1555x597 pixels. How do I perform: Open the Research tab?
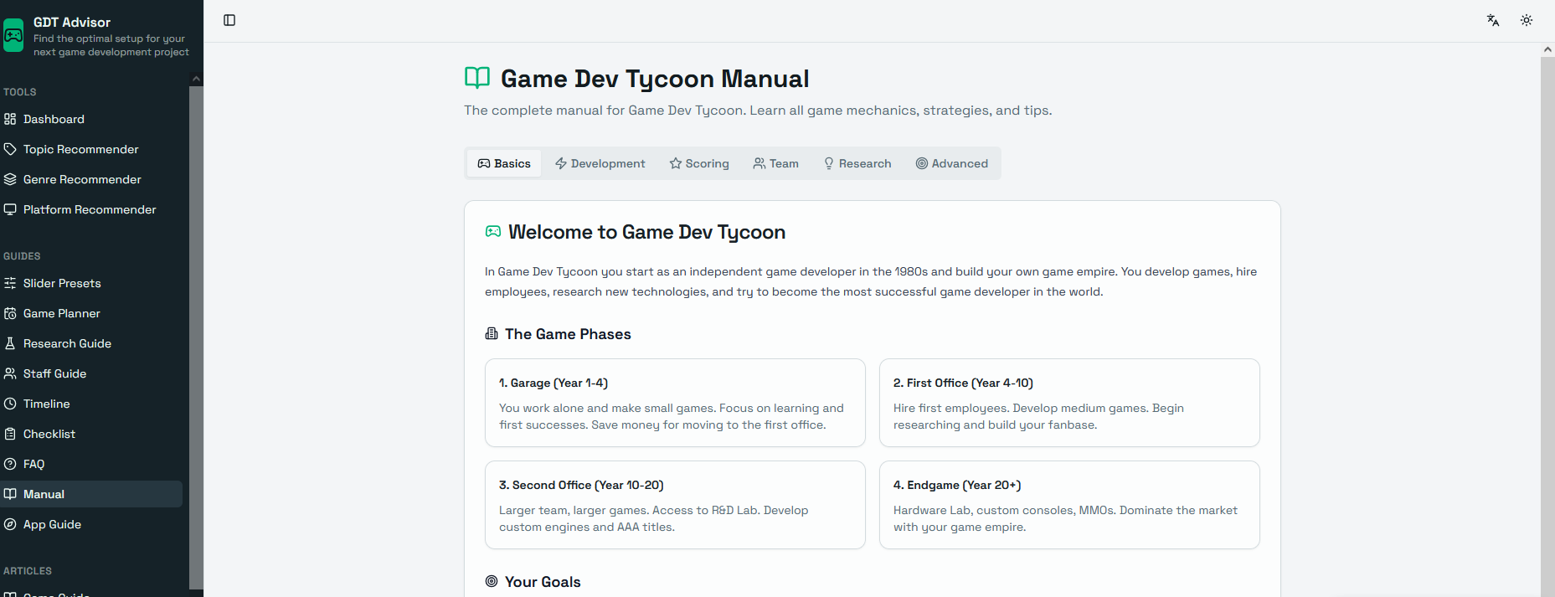point(857,163)
